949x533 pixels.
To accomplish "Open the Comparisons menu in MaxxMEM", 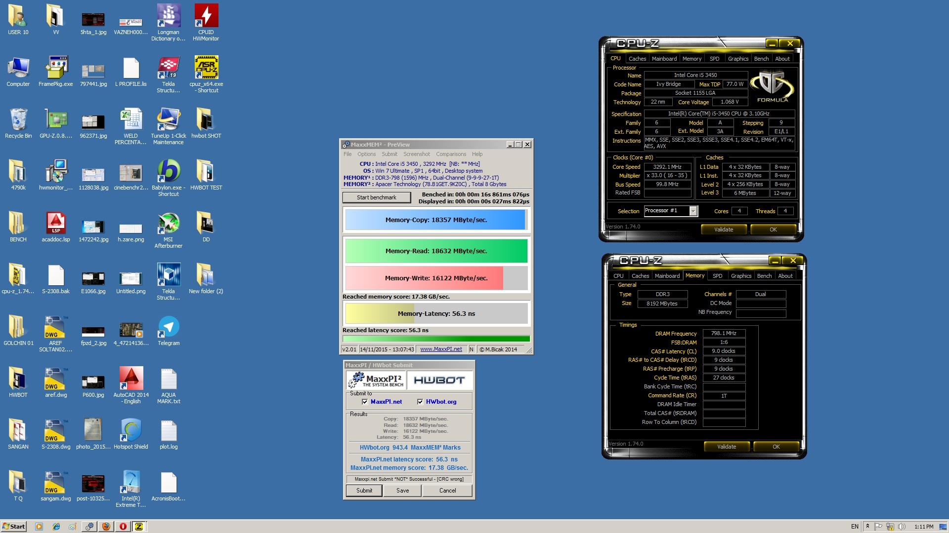I will (451, 154).
